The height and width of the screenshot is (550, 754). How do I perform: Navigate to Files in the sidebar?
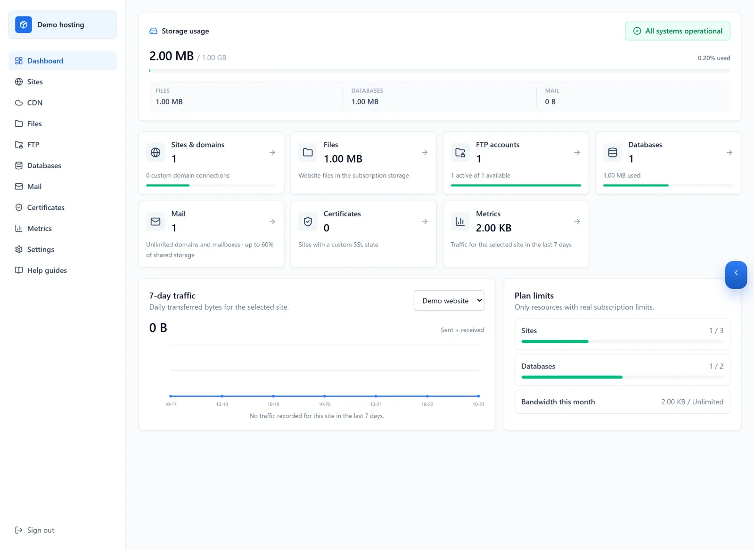(63, 123)
